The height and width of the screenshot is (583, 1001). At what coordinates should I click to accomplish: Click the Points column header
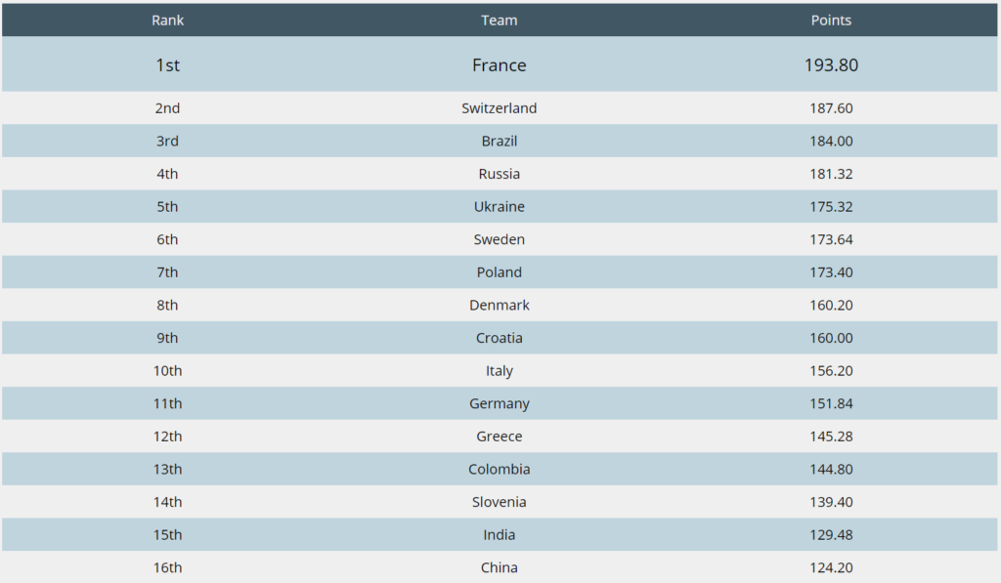(x=831, y=21)
